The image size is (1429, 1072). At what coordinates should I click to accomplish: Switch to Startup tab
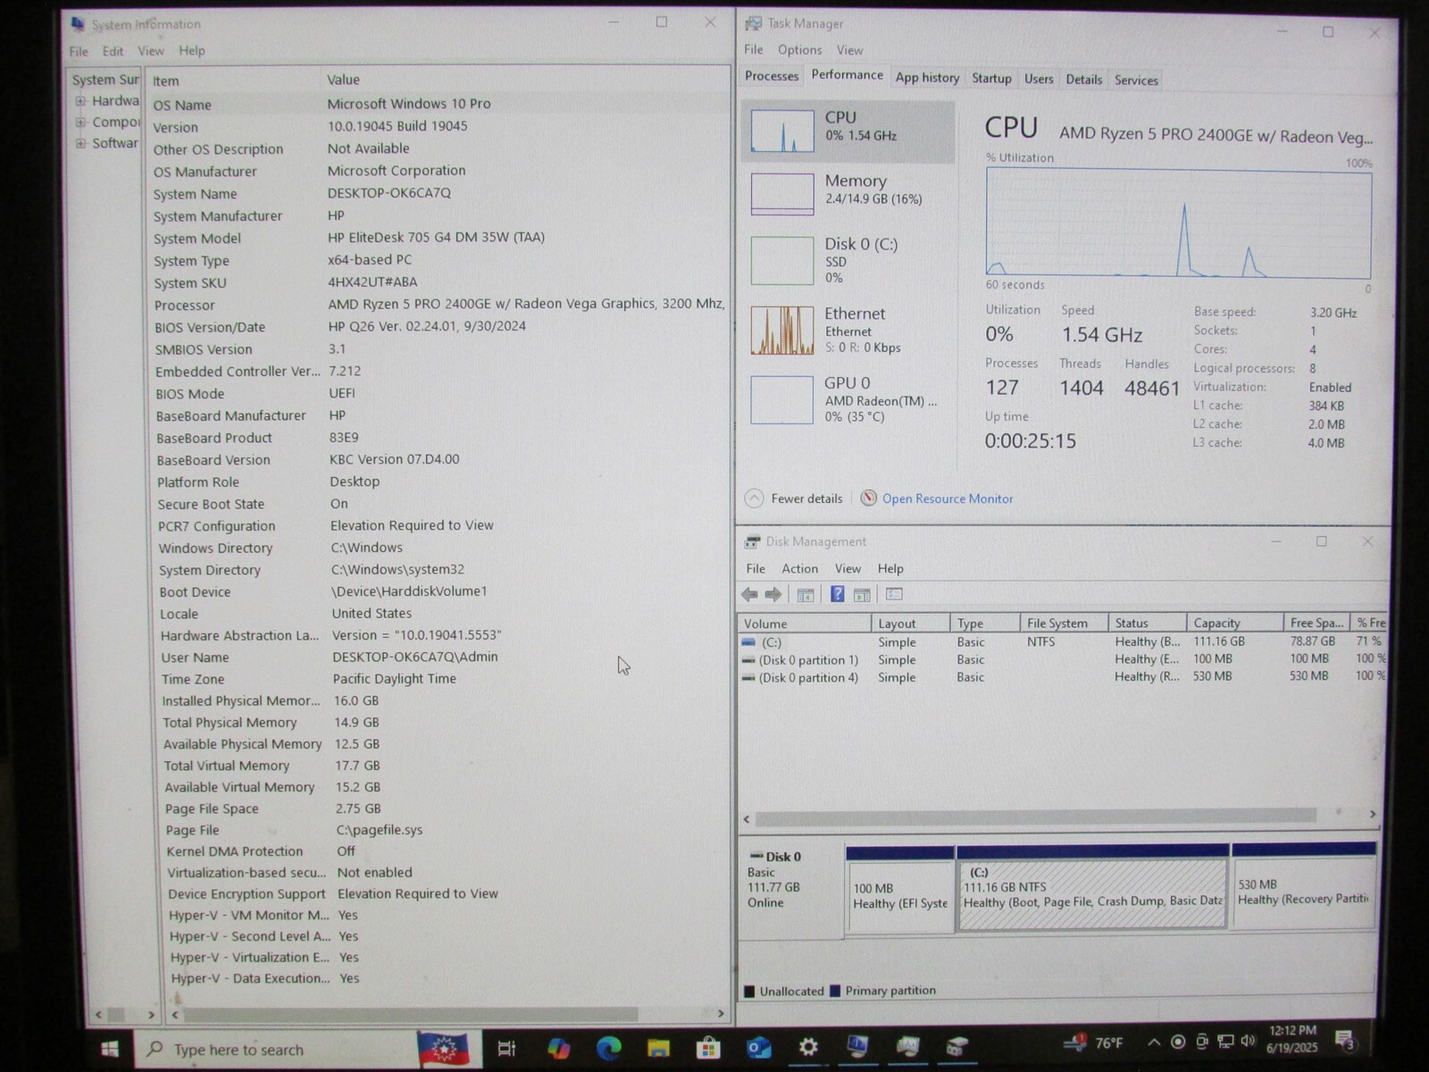point(991,79)
